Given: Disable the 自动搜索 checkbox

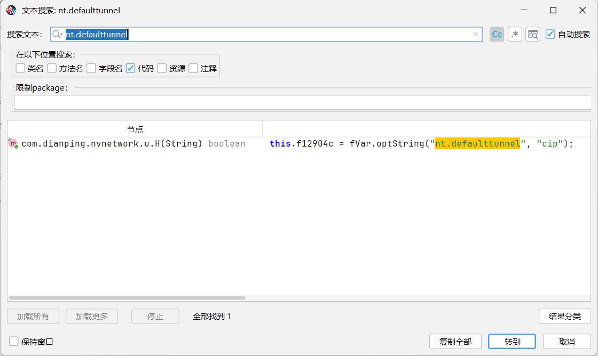Looking at the screenshot, I should click(x=550, y=34).
